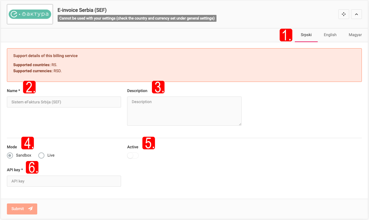Select the Magyar language tab
369x220 pixels.
[355, 35]
